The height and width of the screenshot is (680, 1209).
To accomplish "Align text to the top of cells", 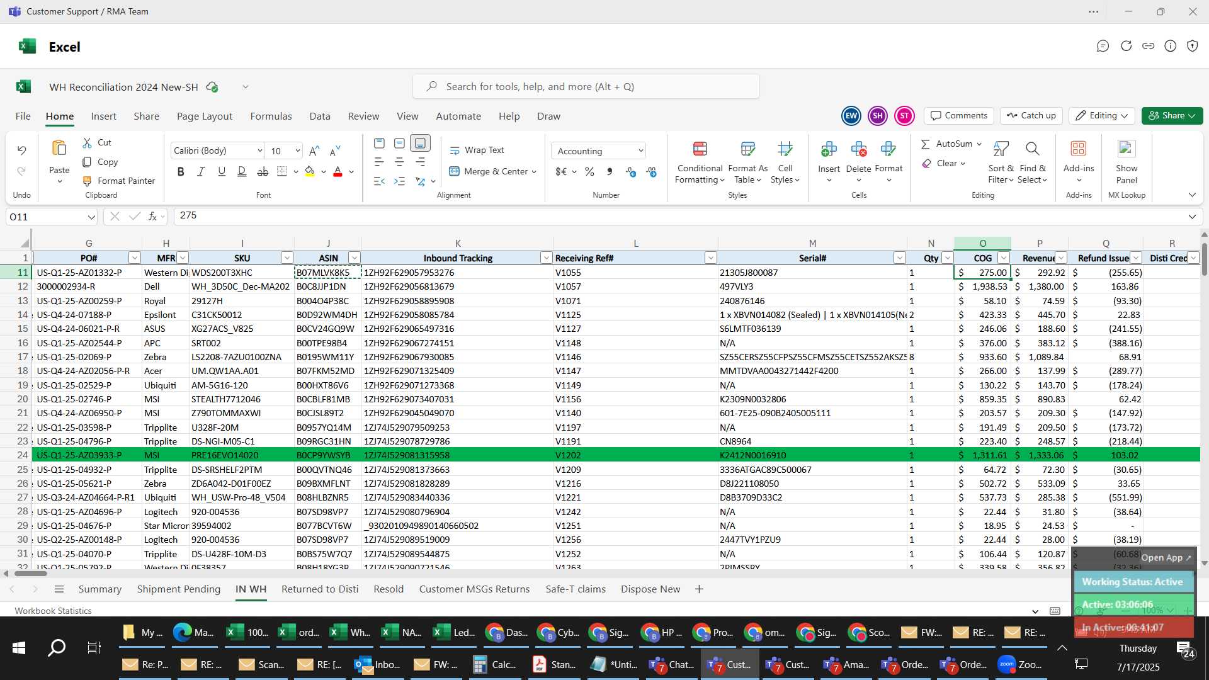I will point(379,144).
